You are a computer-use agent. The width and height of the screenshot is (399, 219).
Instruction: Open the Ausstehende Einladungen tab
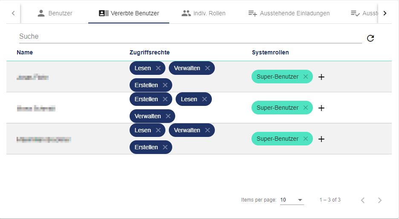pos(289,13)
